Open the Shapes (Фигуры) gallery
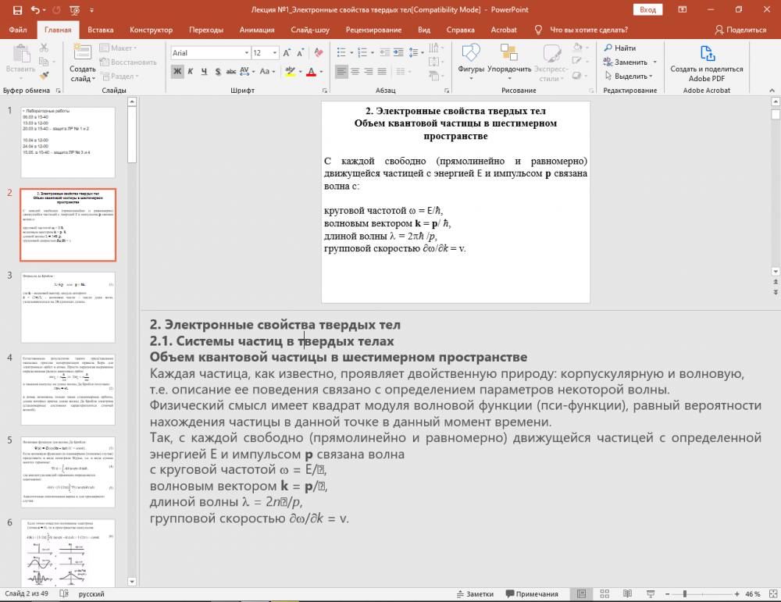 [471, 60]
